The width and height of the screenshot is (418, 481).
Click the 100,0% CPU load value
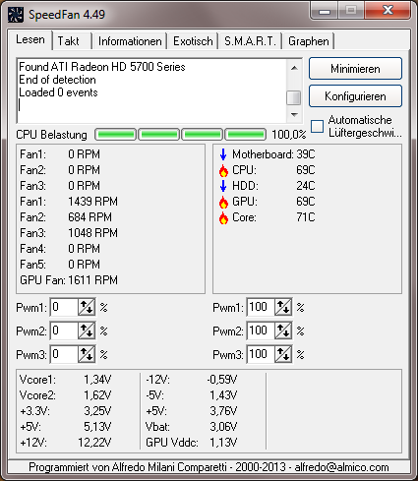tap(289, 135)
